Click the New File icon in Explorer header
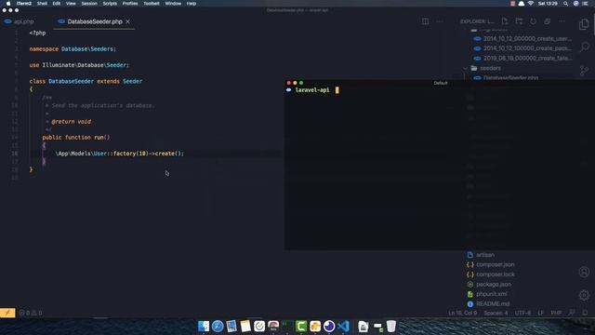Image resolution: width=595 pixels, height=335 pixels. [x=504, y=21]
